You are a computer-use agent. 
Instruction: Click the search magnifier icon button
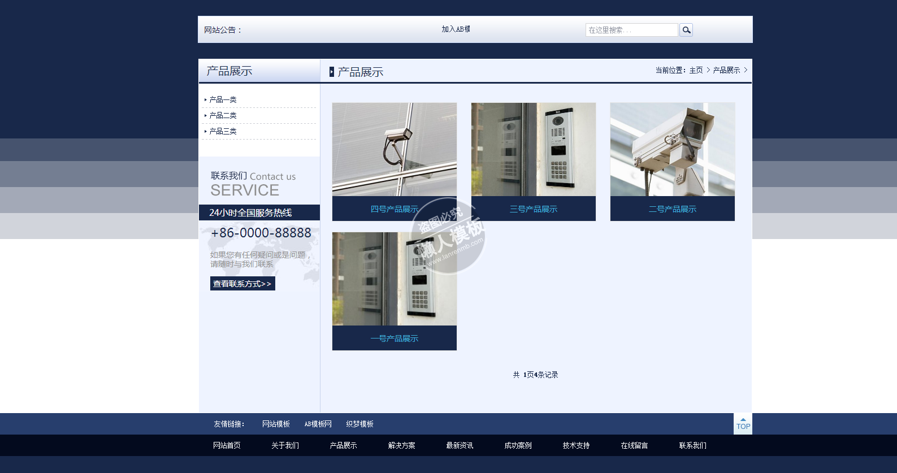686,30
